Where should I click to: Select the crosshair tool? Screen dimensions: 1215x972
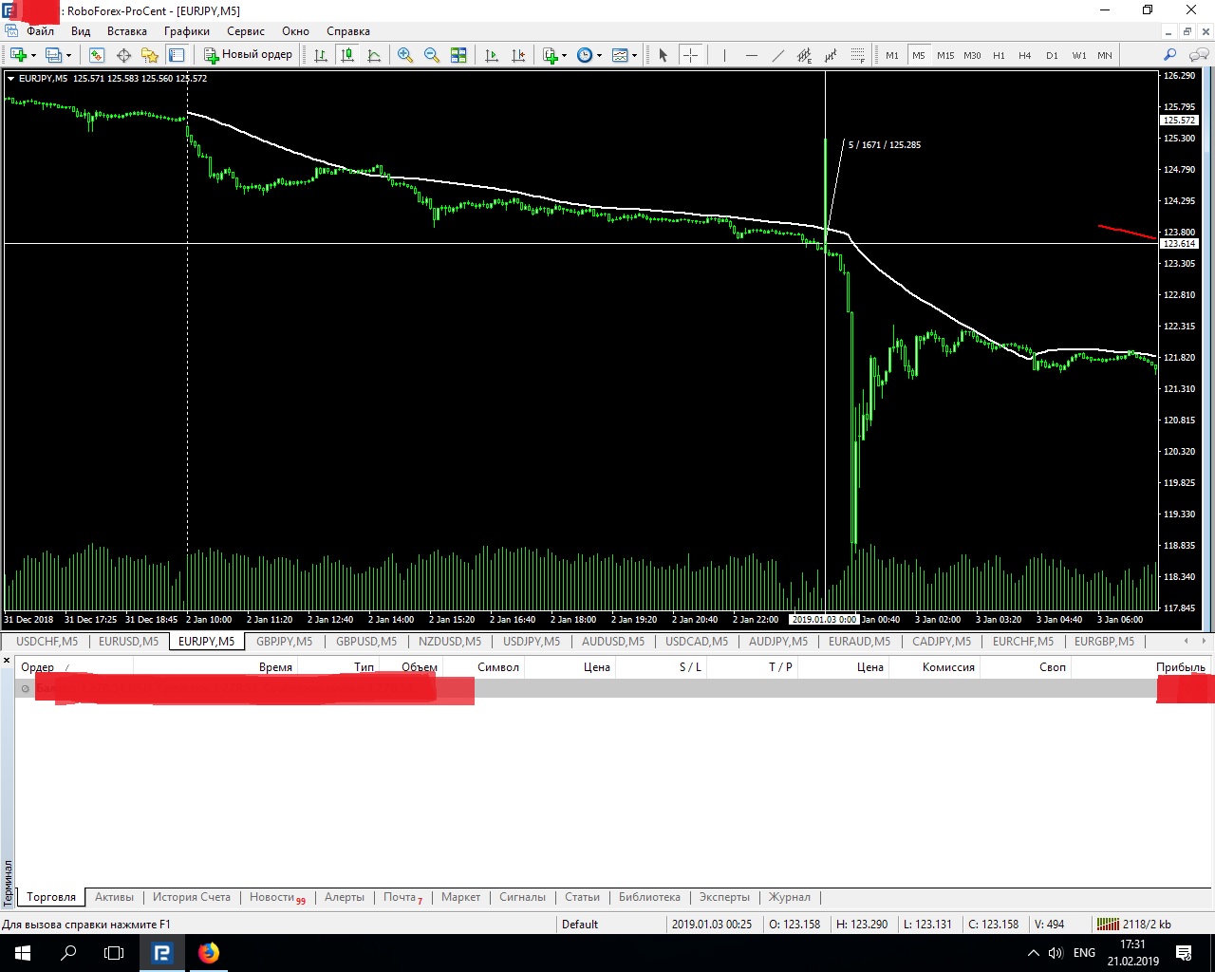pos(690,55)
